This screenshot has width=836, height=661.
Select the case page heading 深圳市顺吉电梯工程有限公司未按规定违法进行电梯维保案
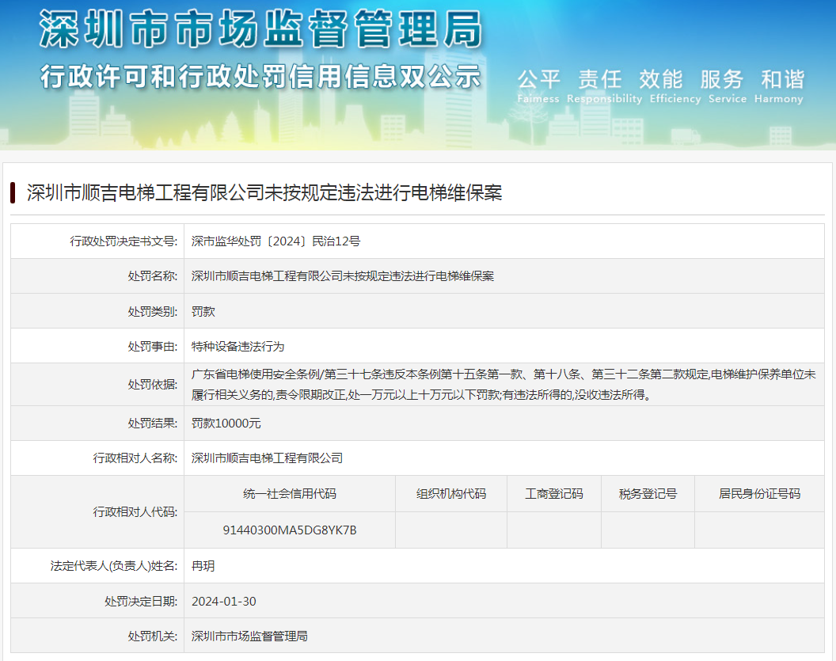[264, 192]
